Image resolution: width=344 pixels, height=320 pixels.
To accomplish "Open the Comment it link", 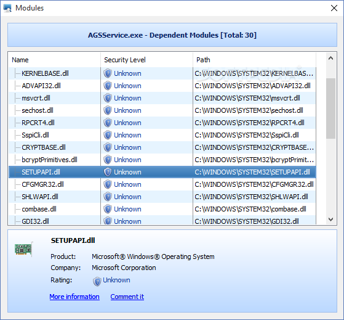I will (127, 297).
